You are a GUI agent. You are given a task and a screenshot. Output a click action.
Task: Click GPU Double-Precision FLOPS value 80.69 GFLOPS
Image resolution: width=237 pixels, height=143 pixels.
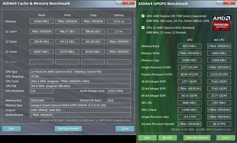click(x=190, y=74)
